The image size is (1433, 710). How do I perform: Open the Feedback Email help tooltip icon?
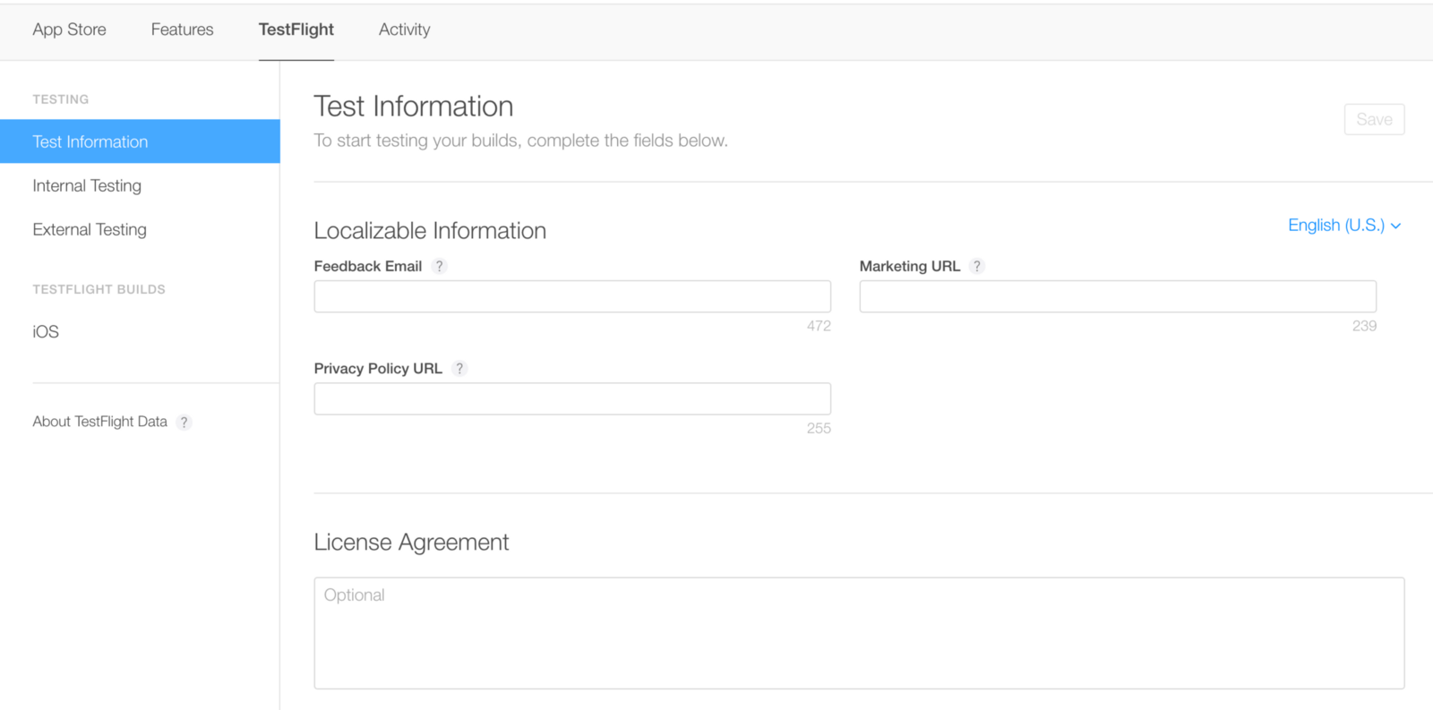coord(439,266)
